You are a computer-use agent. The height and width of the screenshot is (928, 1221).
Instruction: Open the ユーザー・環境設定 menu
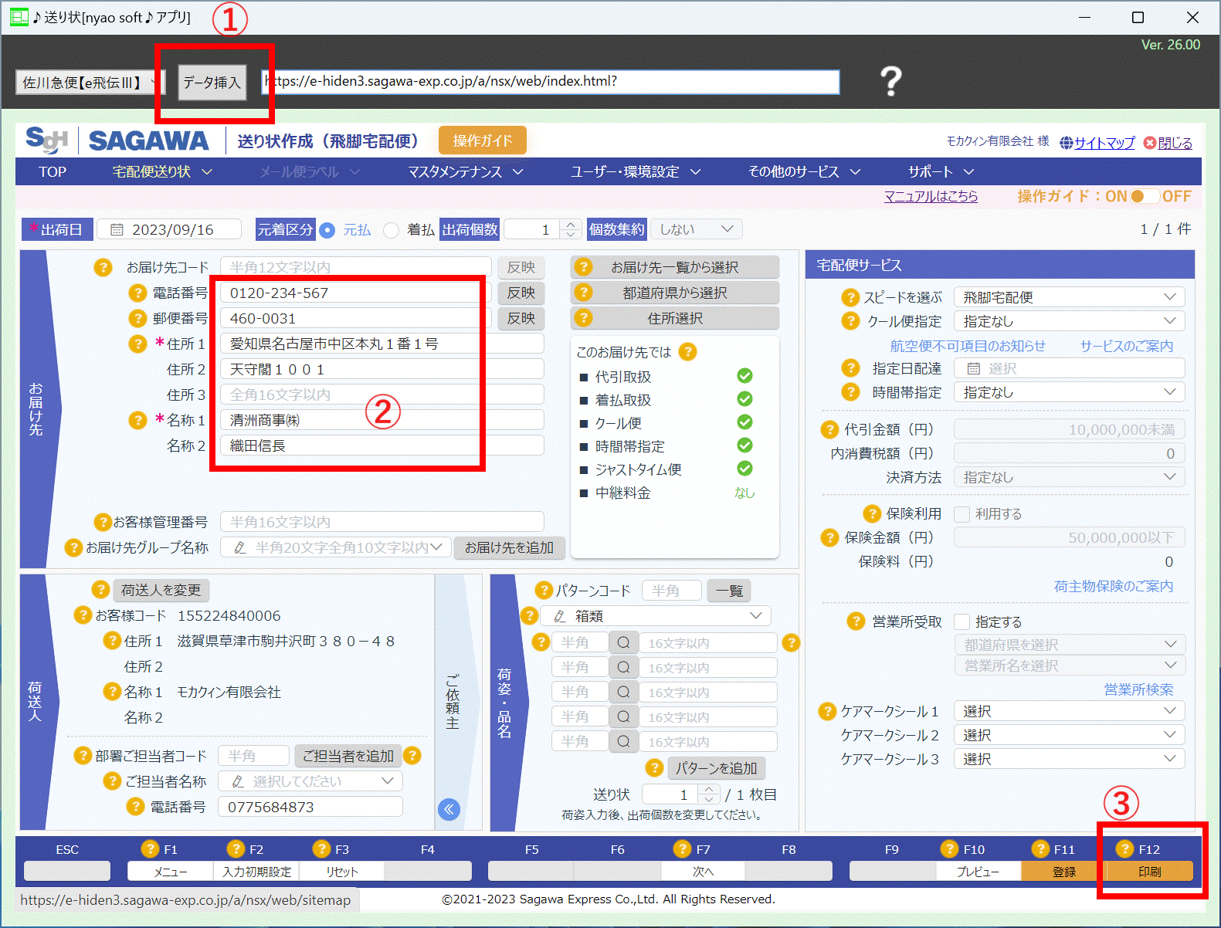tap(636, 171)
